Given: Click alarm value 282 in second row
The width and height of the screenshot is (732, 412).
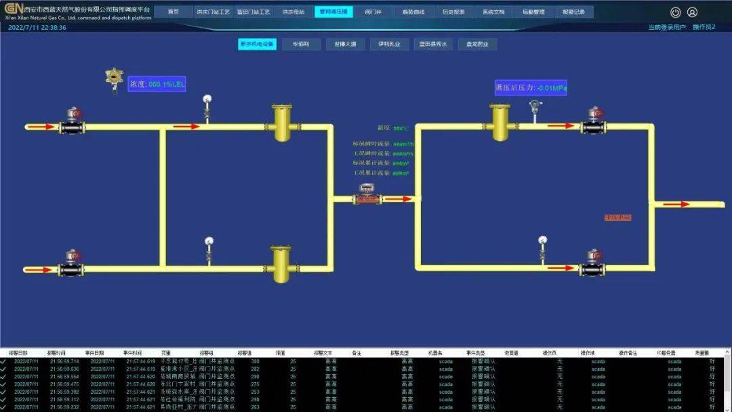Looking at the screenshot, I should tap(256, 369).
